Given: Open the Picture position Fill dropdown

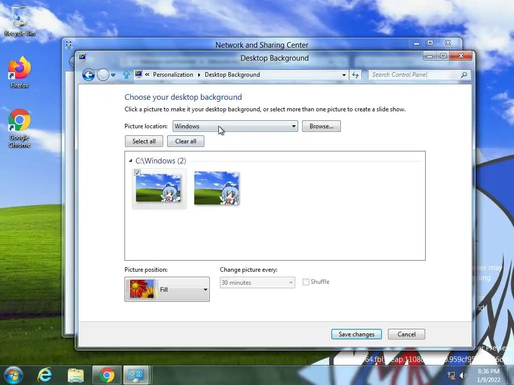Looking at the screenshot, I should 167,289.
